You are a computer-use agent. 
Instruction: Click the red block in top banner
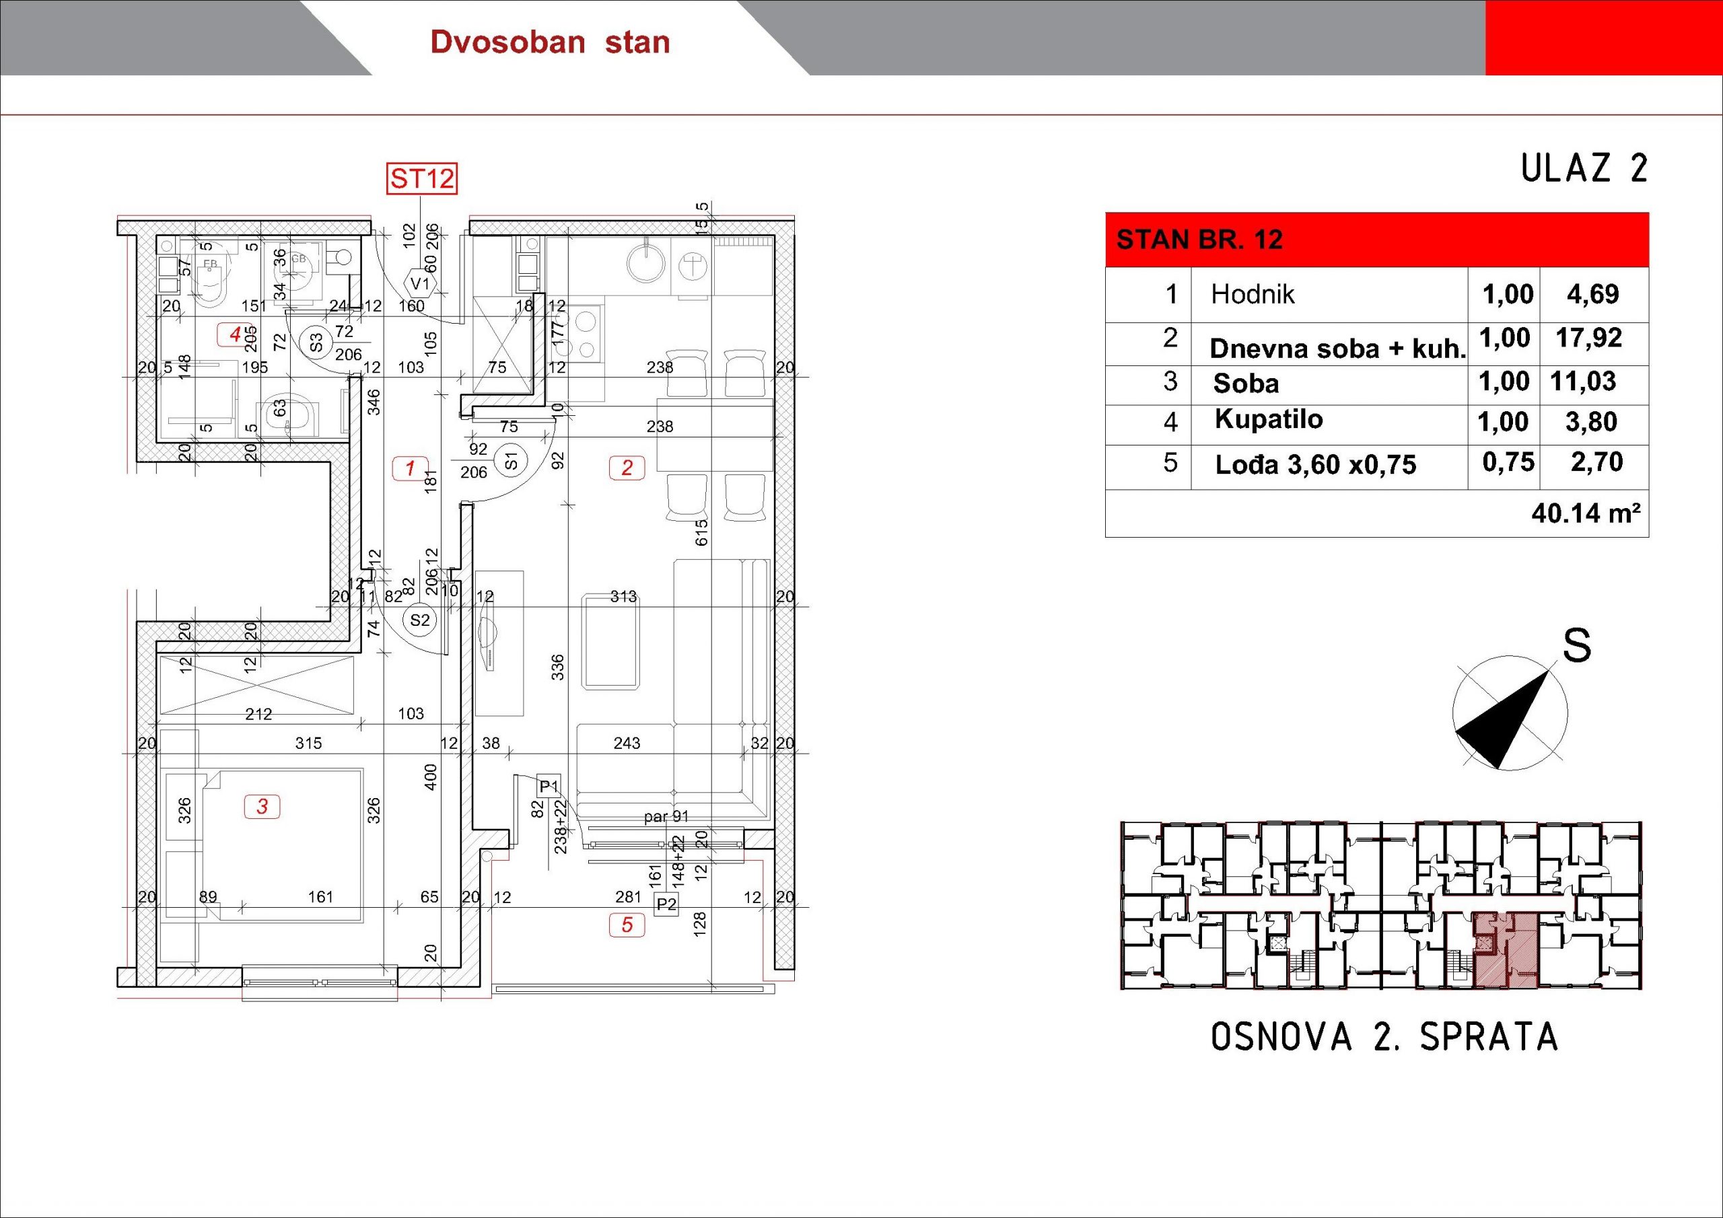click(1603, 38)
